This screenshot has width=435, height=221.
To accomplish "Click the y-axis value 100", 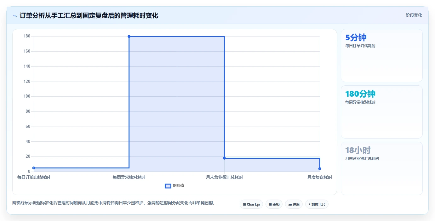I will (27, 96).
